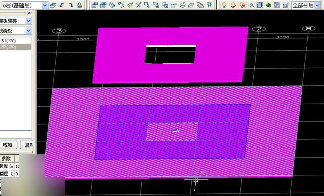The width and height of the screenshot is (324, 196).
Task: Close the left panel with its X button
Action: [29, 13]
